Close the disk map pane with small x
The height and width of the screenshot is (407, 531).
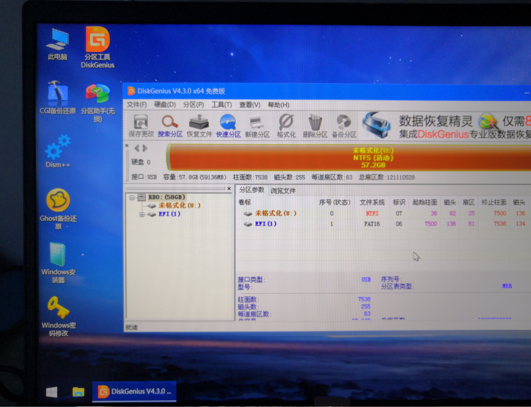point(127,145)
